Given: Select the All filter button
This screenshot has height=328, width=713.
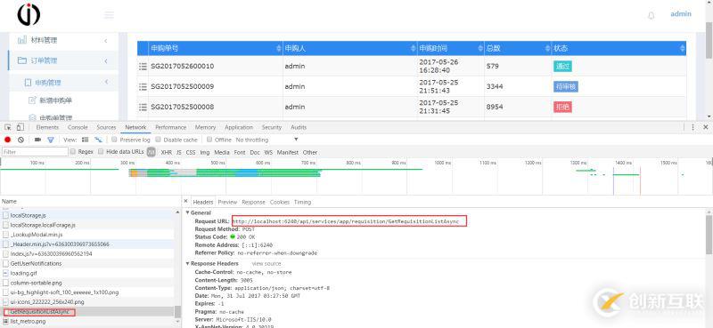Looking at the screenshot, I should coord(152,152).
